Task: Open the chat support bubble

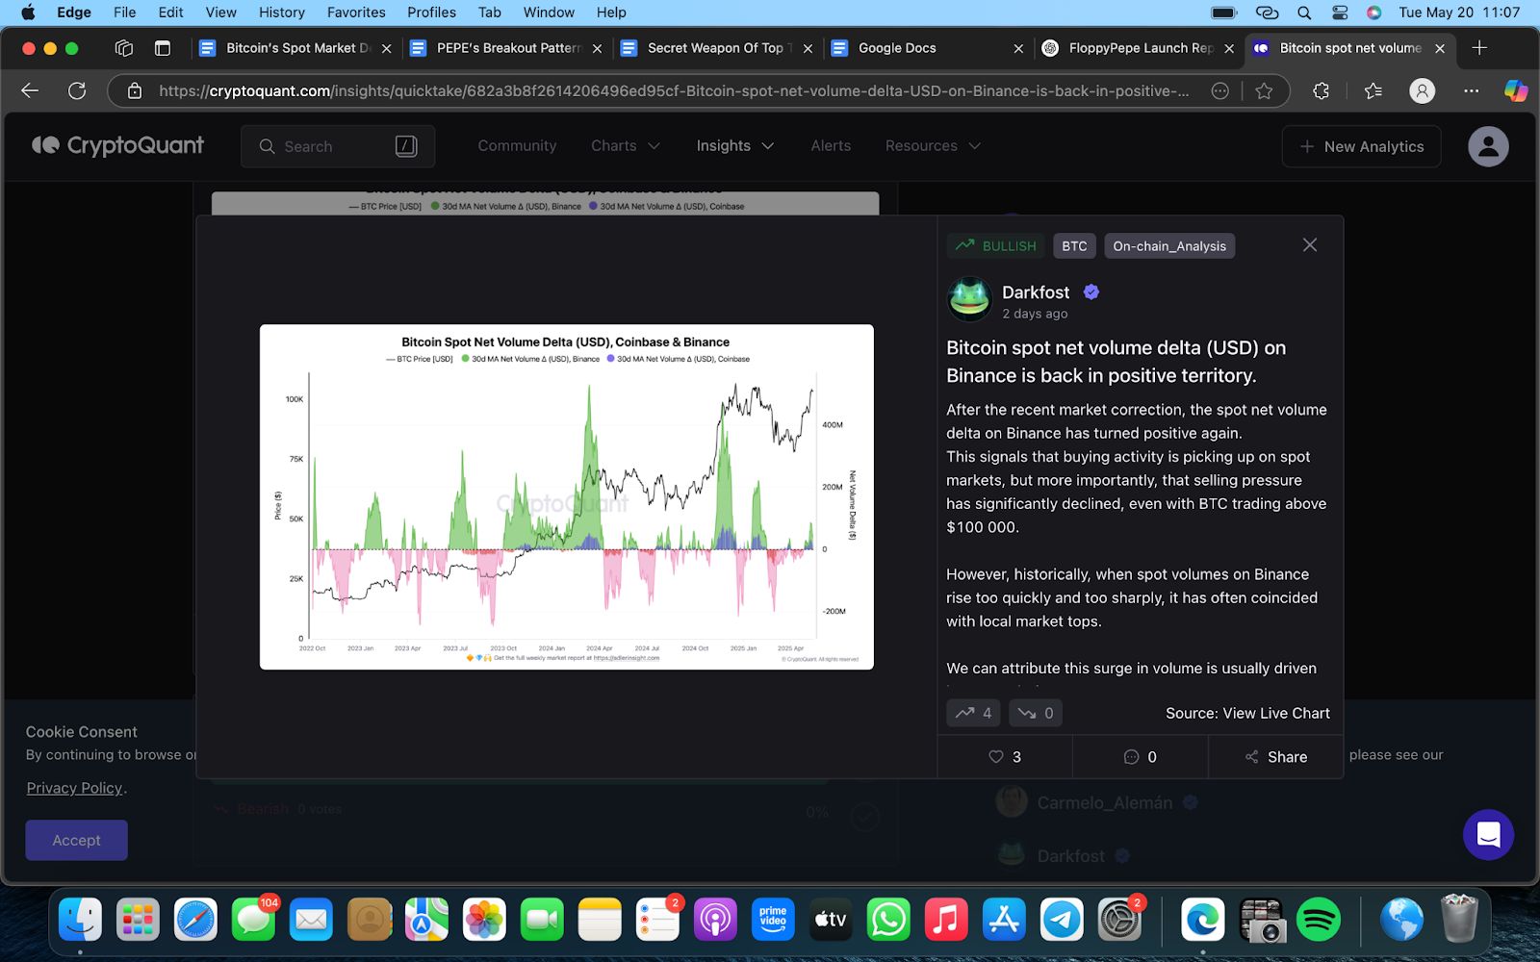Action: pos(1488,834)
